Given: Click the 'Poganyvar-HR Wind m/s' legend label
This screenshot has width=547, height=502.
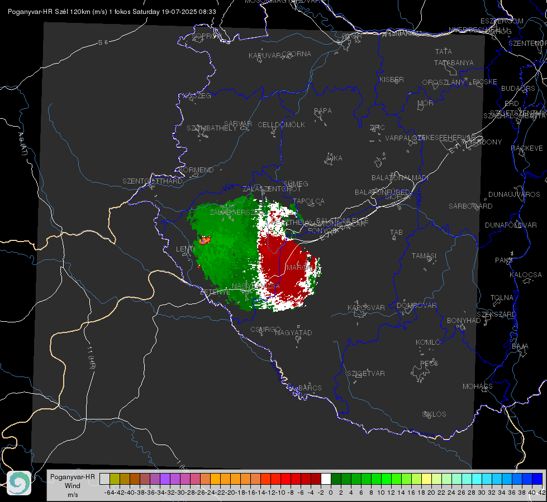Looking at the screenshot, I should (73, 485).
